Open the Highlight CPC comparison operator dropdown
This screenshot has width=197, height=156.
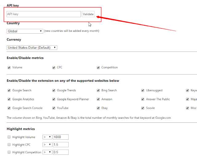[47, 145]
